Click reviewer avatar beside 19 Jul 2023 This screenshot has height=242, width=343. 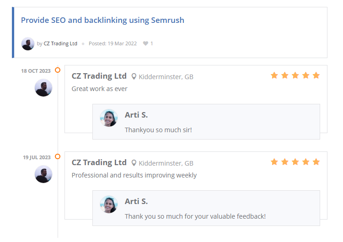point(43,174)
